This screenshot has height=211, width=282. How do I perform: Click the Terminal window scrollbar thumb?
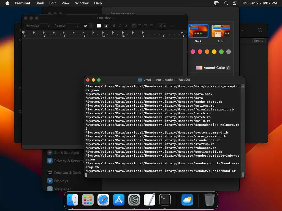[x=243, y=174]
